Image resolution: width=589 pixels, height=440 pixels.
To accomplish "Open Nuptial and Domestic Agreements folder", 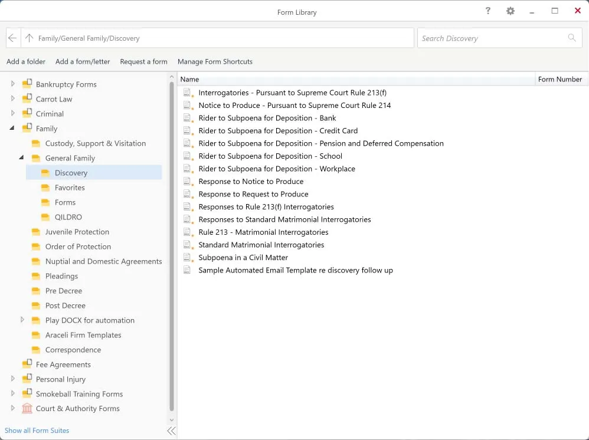I will tap(104, 261).
